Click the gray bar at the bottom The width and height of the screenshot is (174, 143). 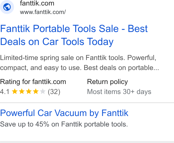click(87, 142)
